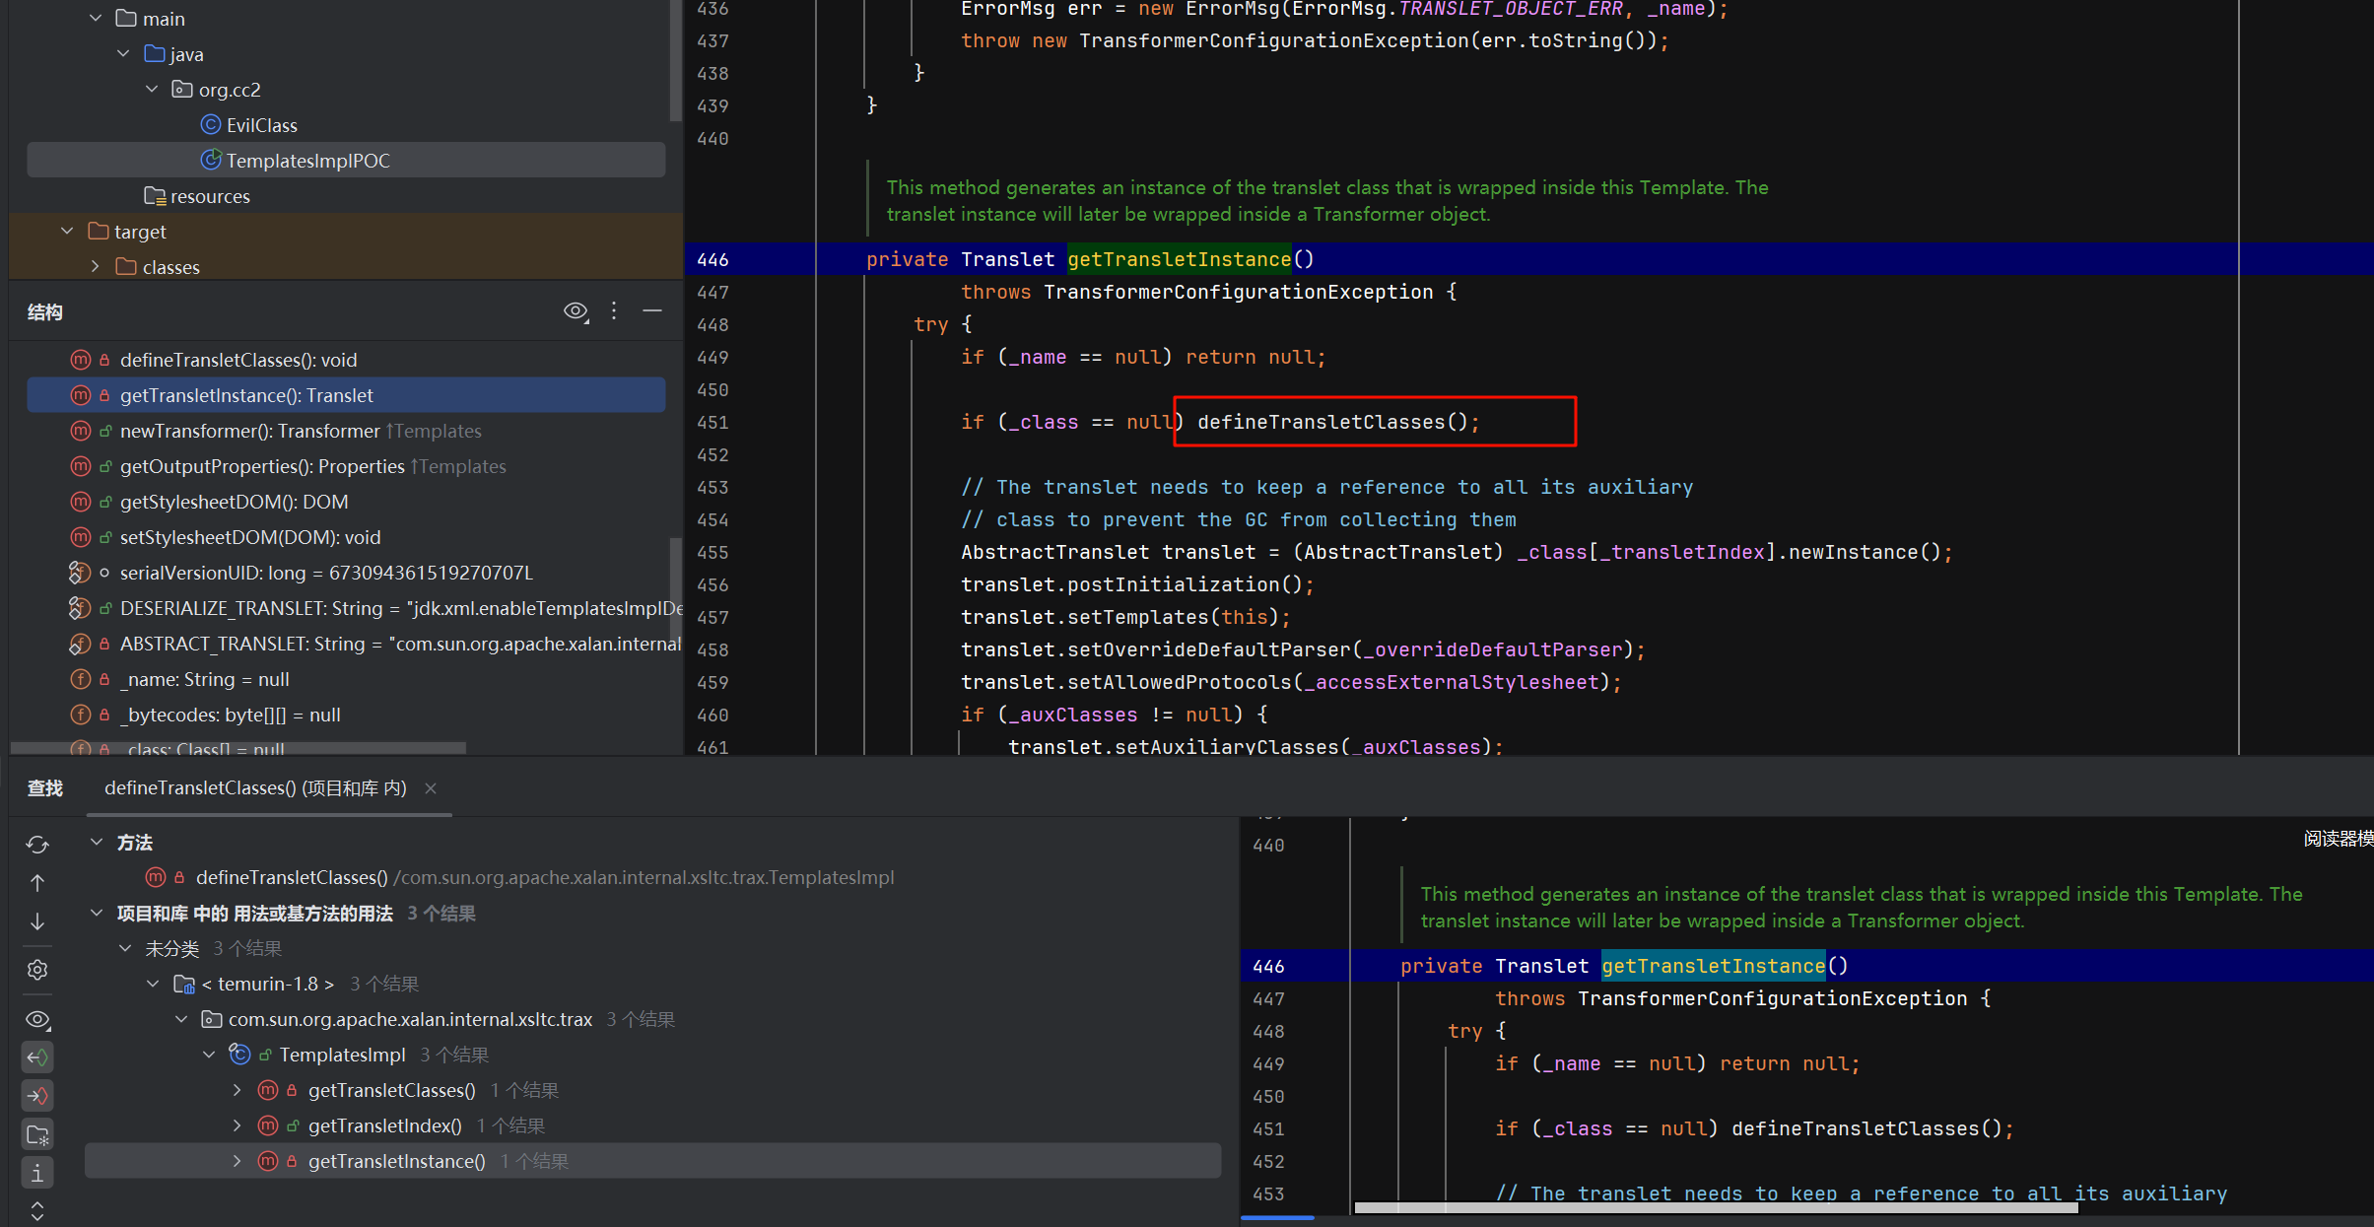Screen dimensions: 2374x1227
Task: Open the Find panel view options eye
Action: pyautogui.click(x=37, y=1019)
